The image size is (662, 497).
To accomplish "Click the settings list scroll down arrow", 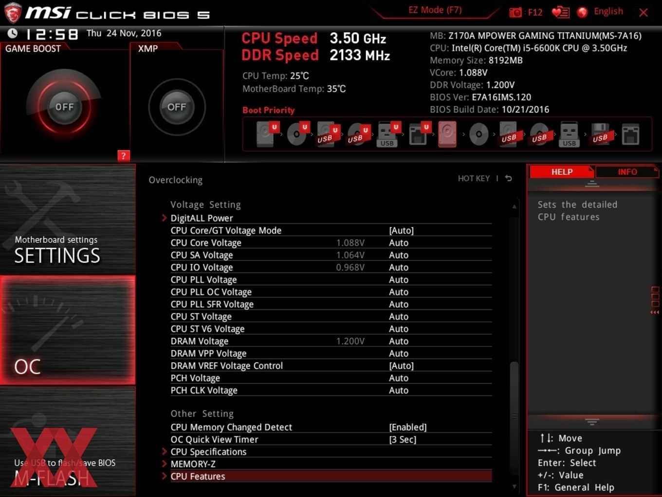I will tap(514, 486).
